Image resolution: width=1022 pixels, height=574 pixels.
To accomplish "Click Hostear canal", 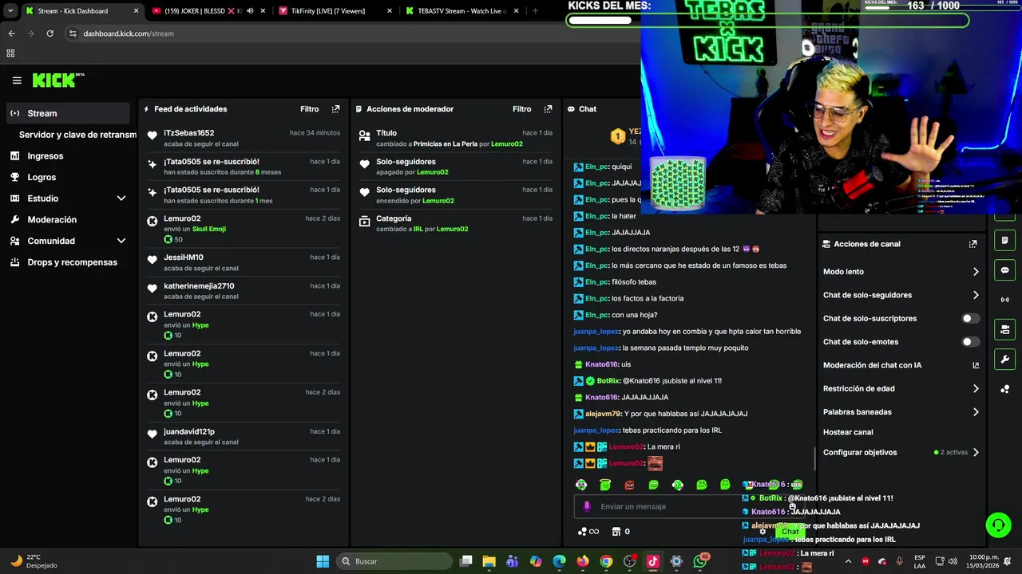I will pos(848,432).
